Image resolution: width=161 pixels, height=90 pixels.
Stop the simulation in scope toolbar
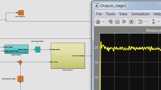point(131,21)
